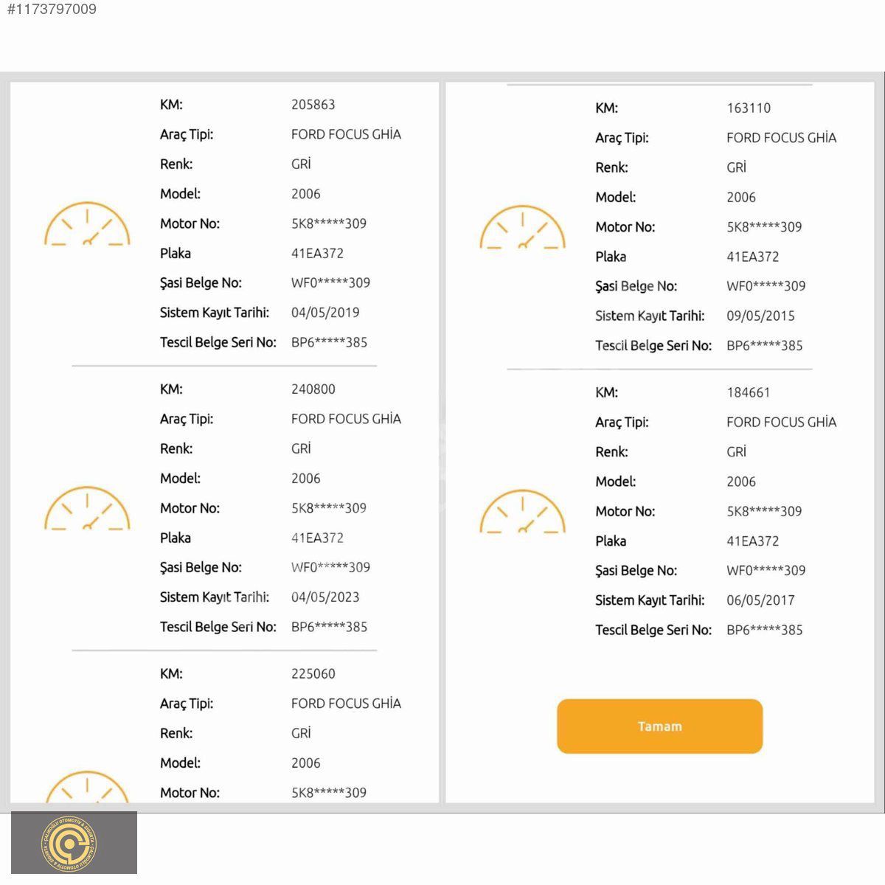Click the KM label beside 163110
The width and height of the screenshot is (885, 885).
pyautogui.click(x=606, y=108)
